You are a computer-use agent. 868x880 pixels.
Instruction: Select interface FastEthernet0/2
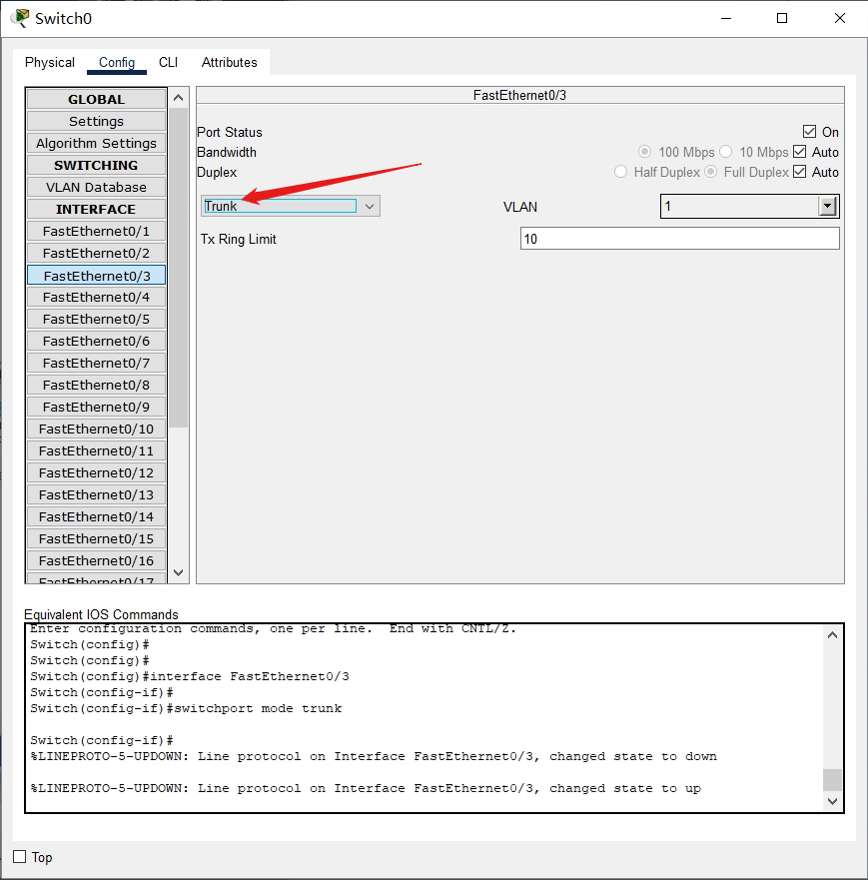point(97,253)
